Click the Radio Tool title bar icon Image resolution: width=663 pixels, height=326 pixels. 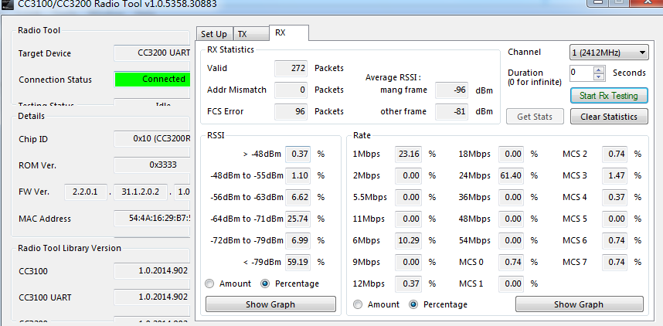pos(7,5)
